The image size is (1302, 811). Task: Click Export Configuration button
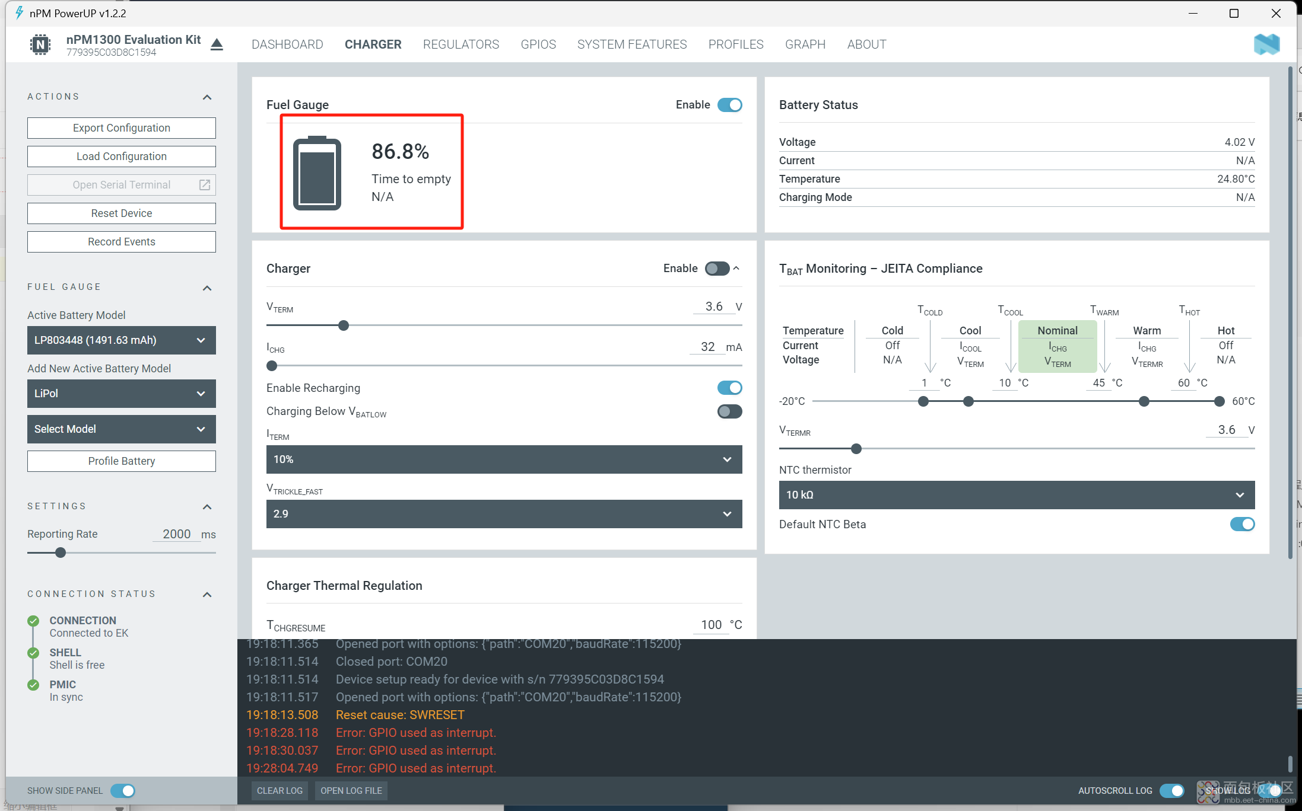point(122,128)
